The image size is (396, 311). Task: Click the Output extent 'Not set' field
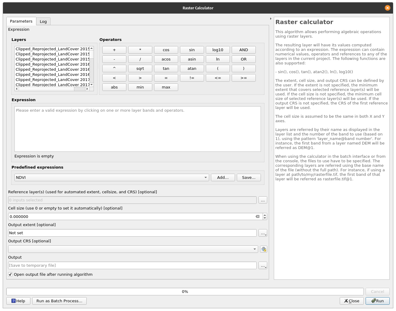[132, 233]
